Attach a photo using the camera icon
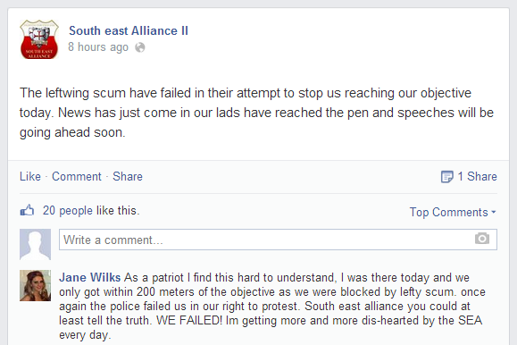The image size is (517, 345). (481, 239)
